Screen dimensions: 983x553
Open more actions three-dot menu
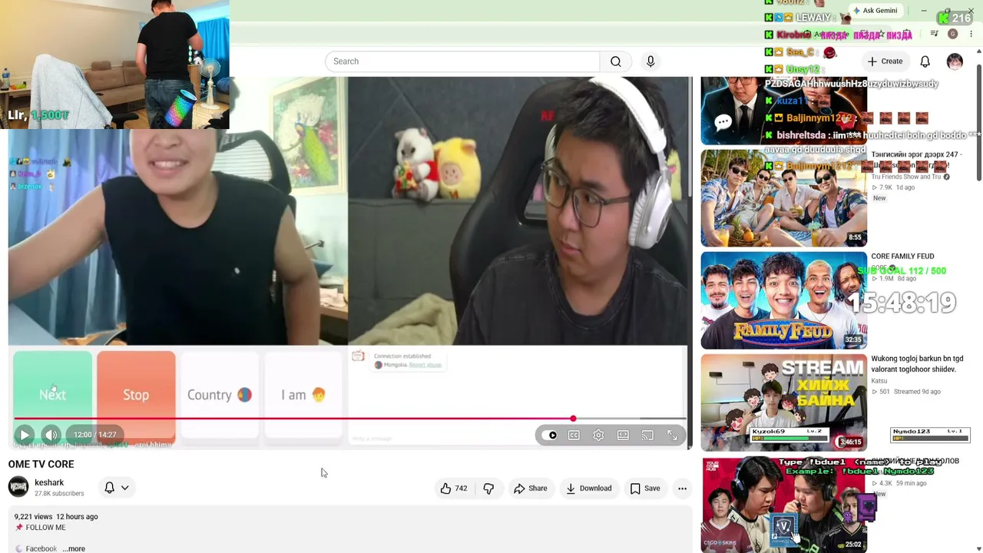pyautogui.click(x=682, y=488)
